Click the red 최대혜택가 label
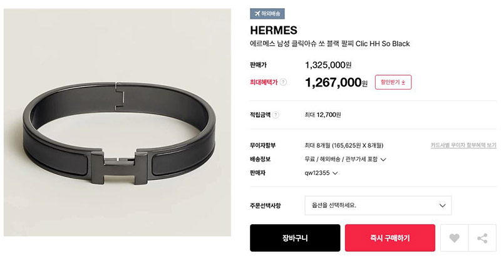The image size is (501, 258). pyautogui.click(x=264, y=83)
